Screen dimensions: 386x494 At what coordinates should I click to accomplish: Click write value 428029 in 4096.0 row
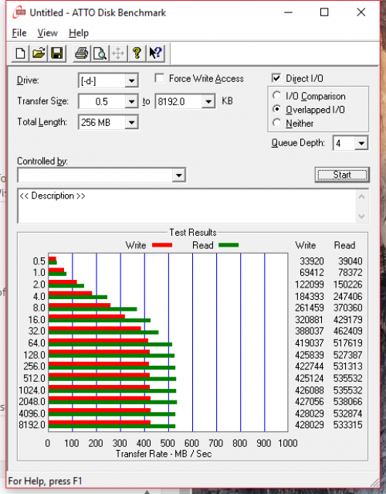(x=310, y=413)
